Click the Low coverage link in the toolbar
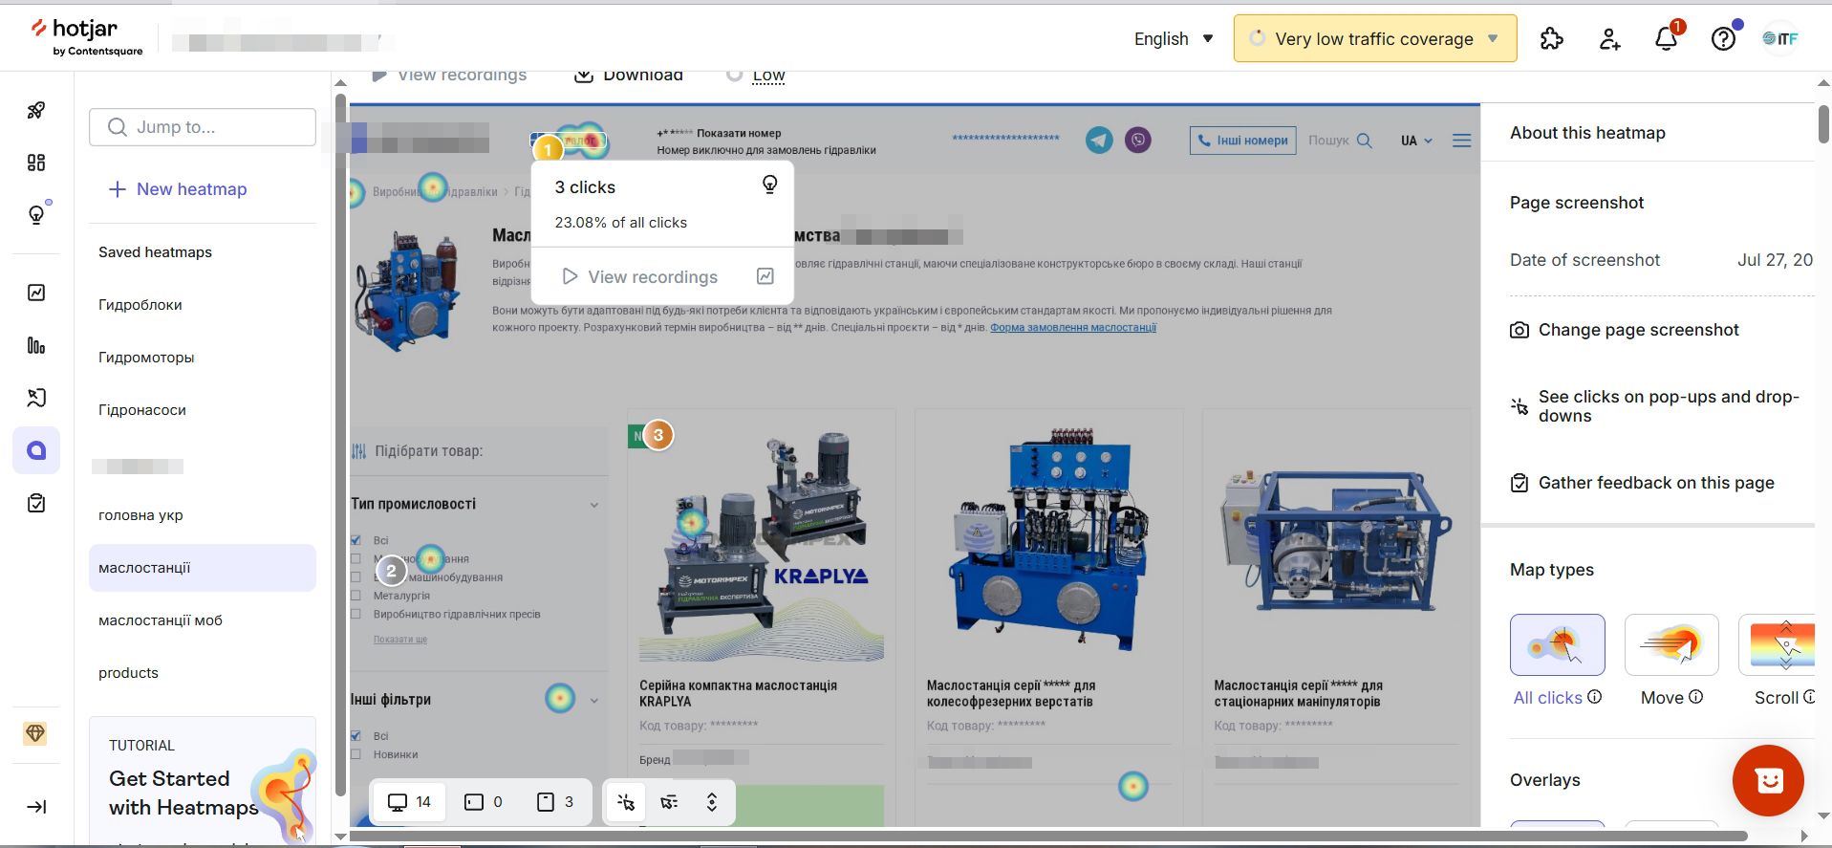 768,76
